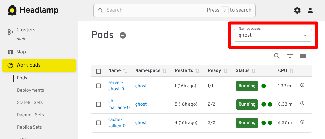Image resolution: width=325 pixels, height=139 pixels.
Task: Go to Stateful Sets in the sidebar
Action: pos(30,102)
